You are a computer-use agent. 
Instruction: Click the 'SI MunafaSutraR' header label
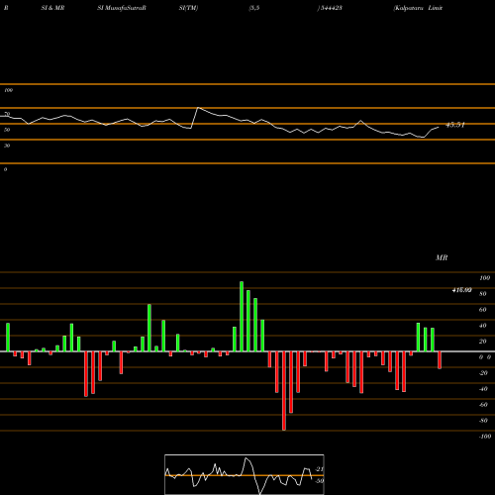(x=122, y=8)
